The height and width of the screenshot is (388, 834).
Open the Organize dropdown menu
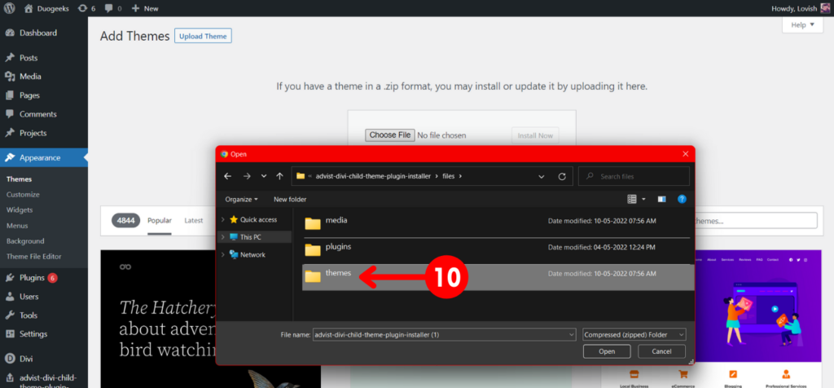(x=241, y=199)
